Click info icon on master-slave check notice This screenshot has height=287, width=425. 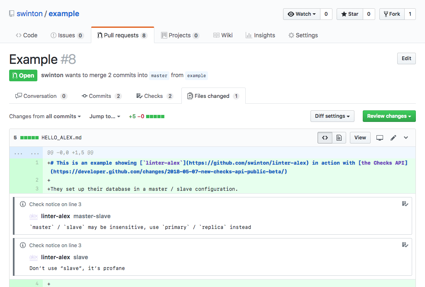coord(23,204)
